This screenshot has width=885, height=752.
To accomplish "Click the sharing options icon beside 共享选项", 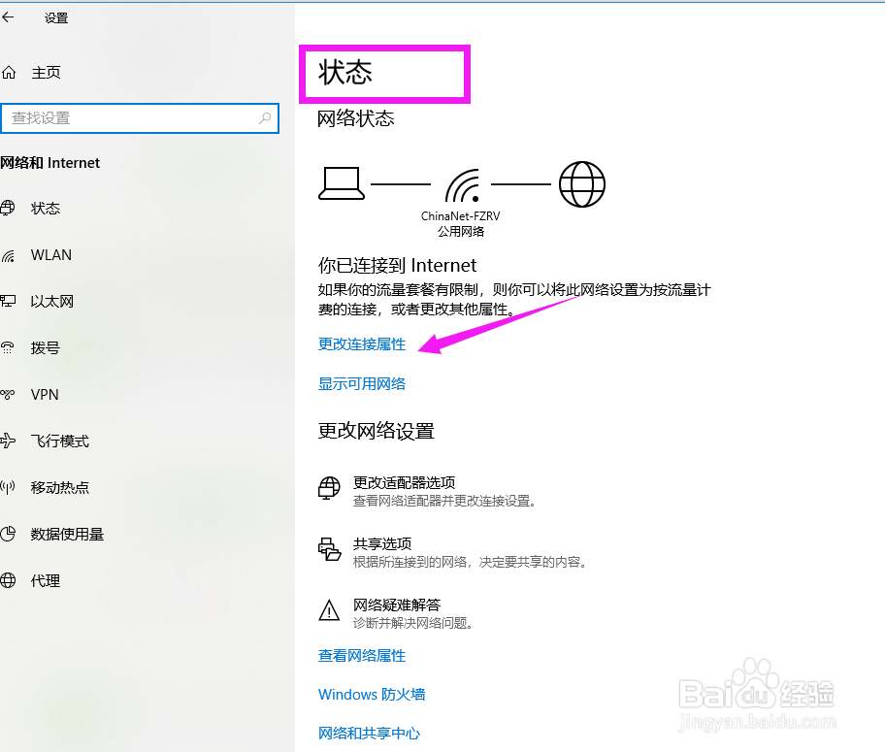I will coord(330,548).
